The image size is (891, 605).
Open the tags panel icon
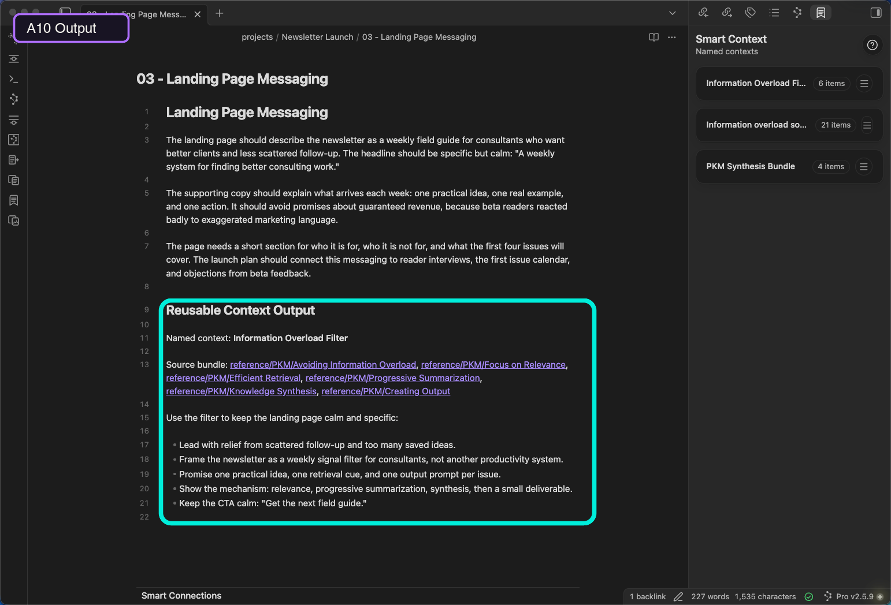pos(751,13)
